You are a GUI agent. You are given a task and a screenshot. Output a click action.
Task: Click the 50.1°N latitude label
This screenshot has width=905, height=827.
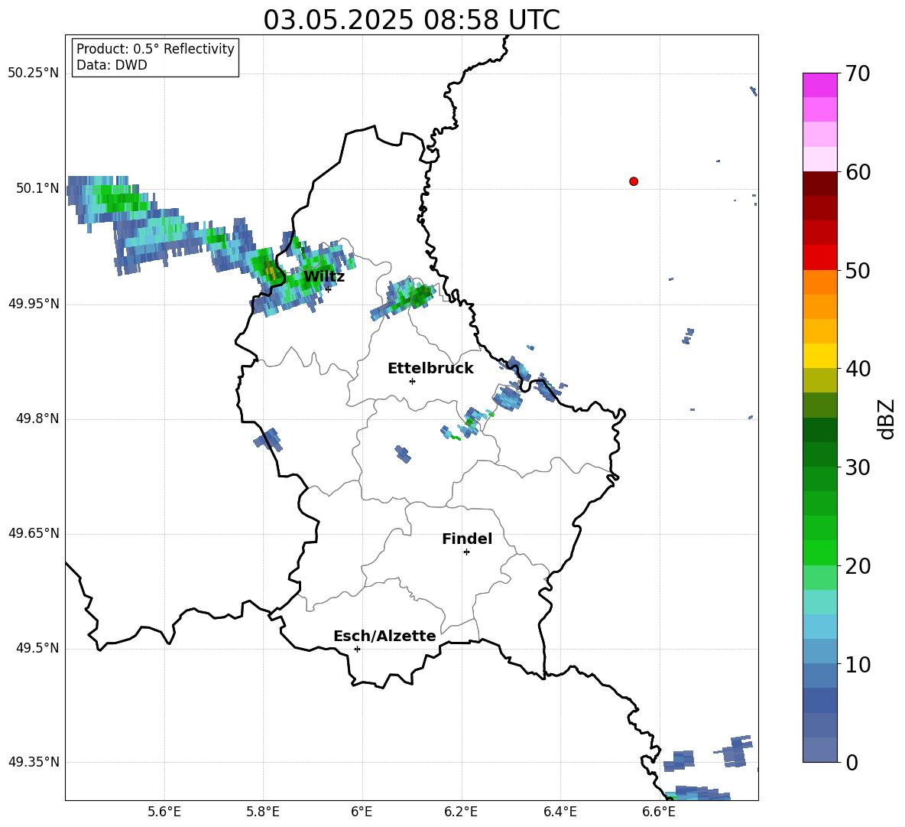[x=37, y=189]
